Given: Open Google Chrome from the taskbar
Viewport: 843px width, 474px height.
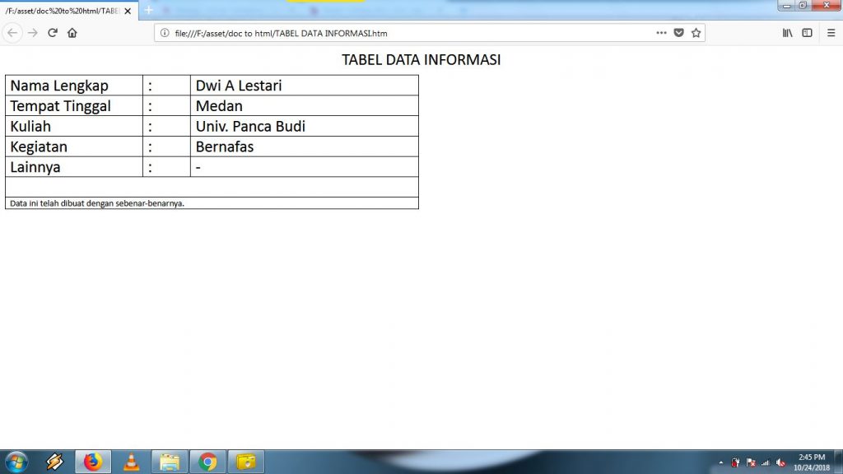Looking at the screenshot, I should click(207, 462).
